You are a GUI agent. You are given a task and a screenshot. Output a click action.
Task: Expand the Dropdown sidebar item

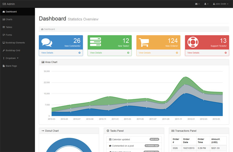click(12, 58)
